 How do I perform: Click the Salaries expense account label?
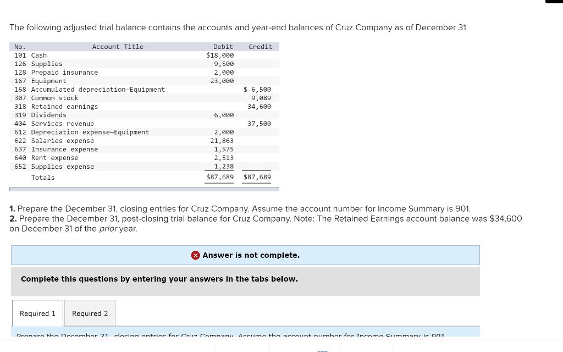(x=63, y=141)
